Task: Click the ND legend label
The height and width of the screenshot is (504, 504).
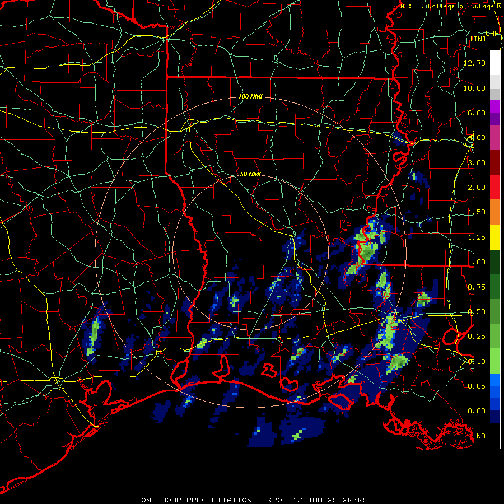Action: 481,436
